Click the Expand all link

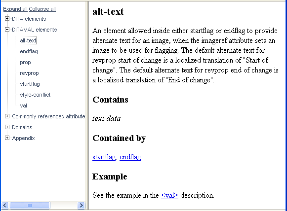pyautogui.click(x=15, y=9)
